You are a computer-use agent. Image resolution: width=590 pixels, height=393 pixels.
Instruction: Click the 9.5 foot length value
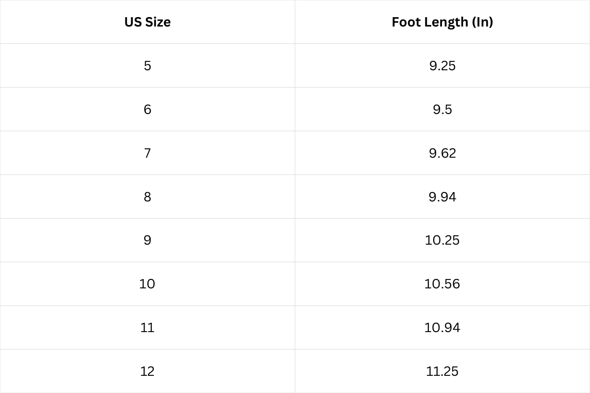pos(442,110)
